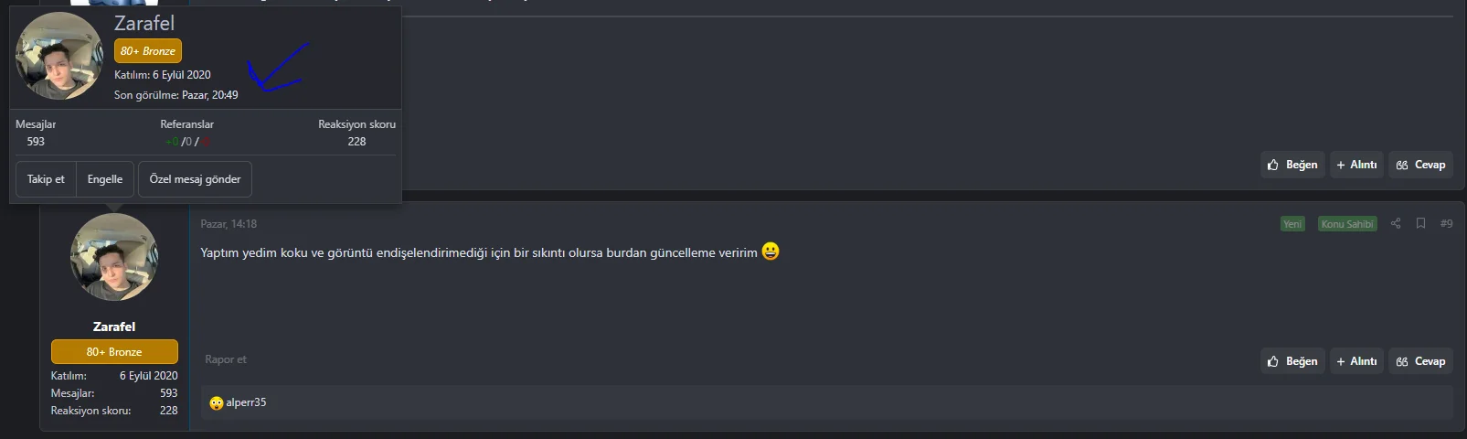Click Takip et to follow Zarafel
This screenshot has width=1467, height=439.
(46, 179)
